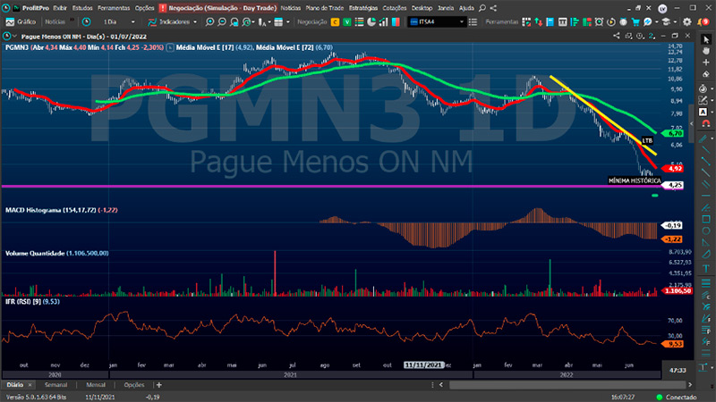This screenshot has height=402, width=716.
Task: Toggle the red magnet snap tool
Action: click(706, 123)
